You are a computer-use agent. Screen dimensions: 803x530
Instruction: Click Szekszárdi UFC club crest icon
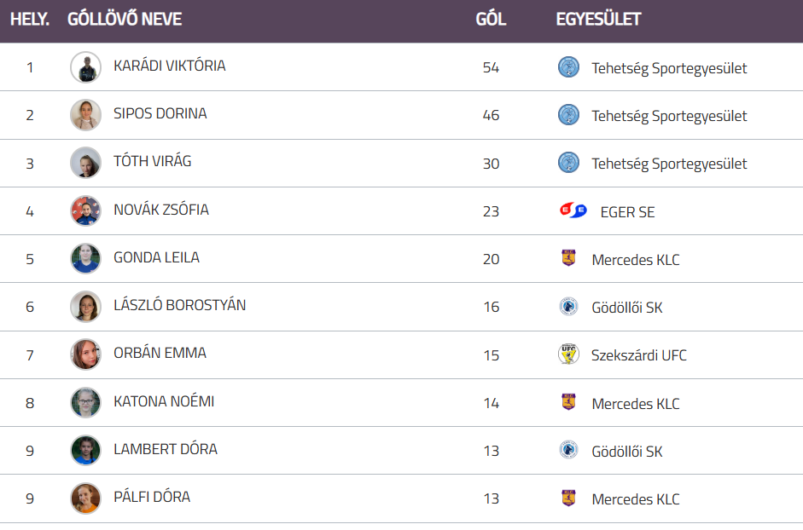tap(568, 354)
